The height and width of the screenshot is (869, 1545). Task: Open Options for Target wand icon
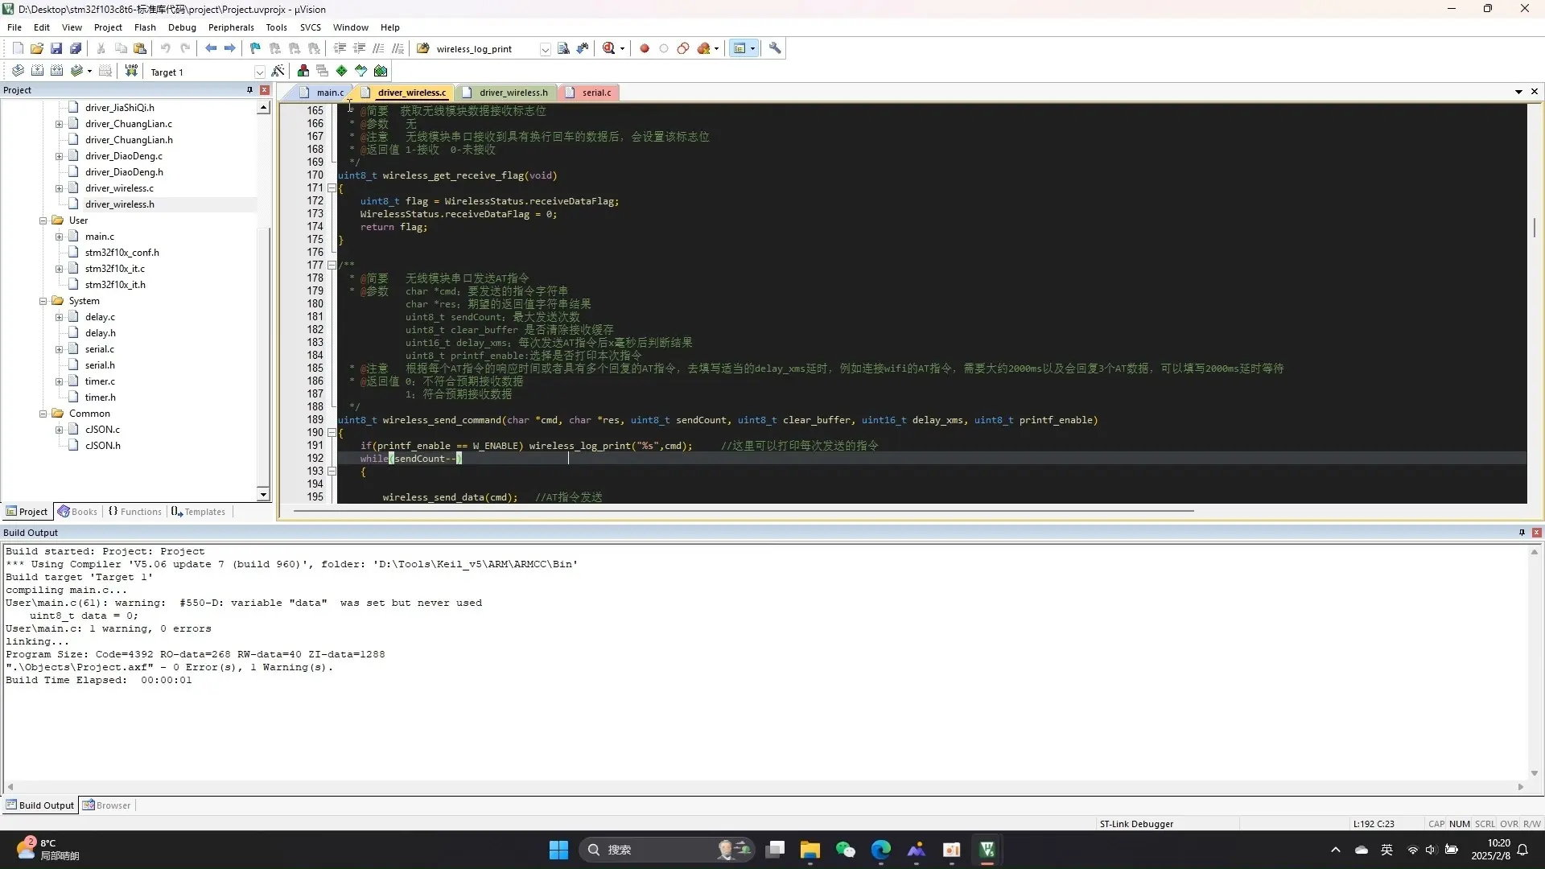tap(278, 71)
